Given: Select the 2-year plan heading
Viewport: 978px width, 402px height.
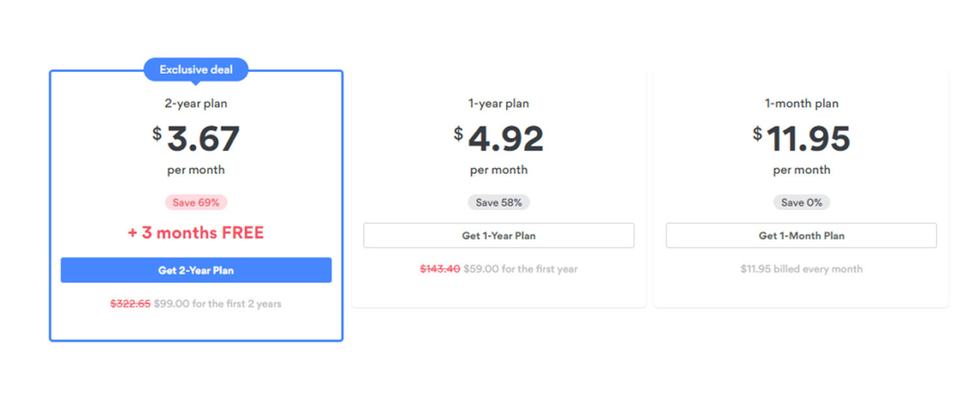Looking at the screenshot, I should click(x=196, y=103).
